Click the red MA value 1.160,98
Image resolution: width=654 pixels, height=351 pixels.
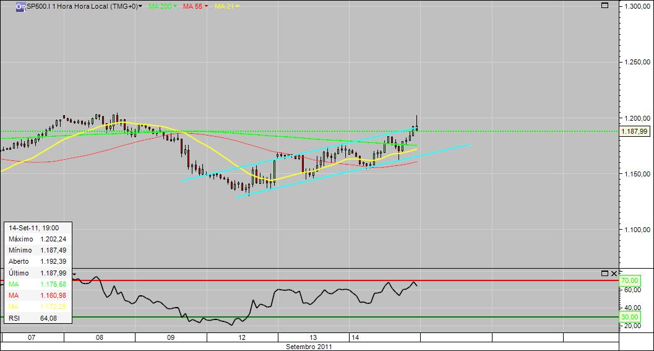pos(53,295)
